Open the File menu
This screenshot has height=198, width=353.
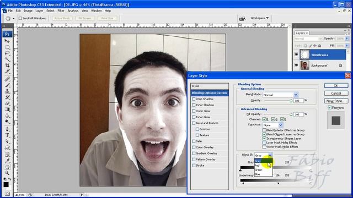[x=10, y=11]
